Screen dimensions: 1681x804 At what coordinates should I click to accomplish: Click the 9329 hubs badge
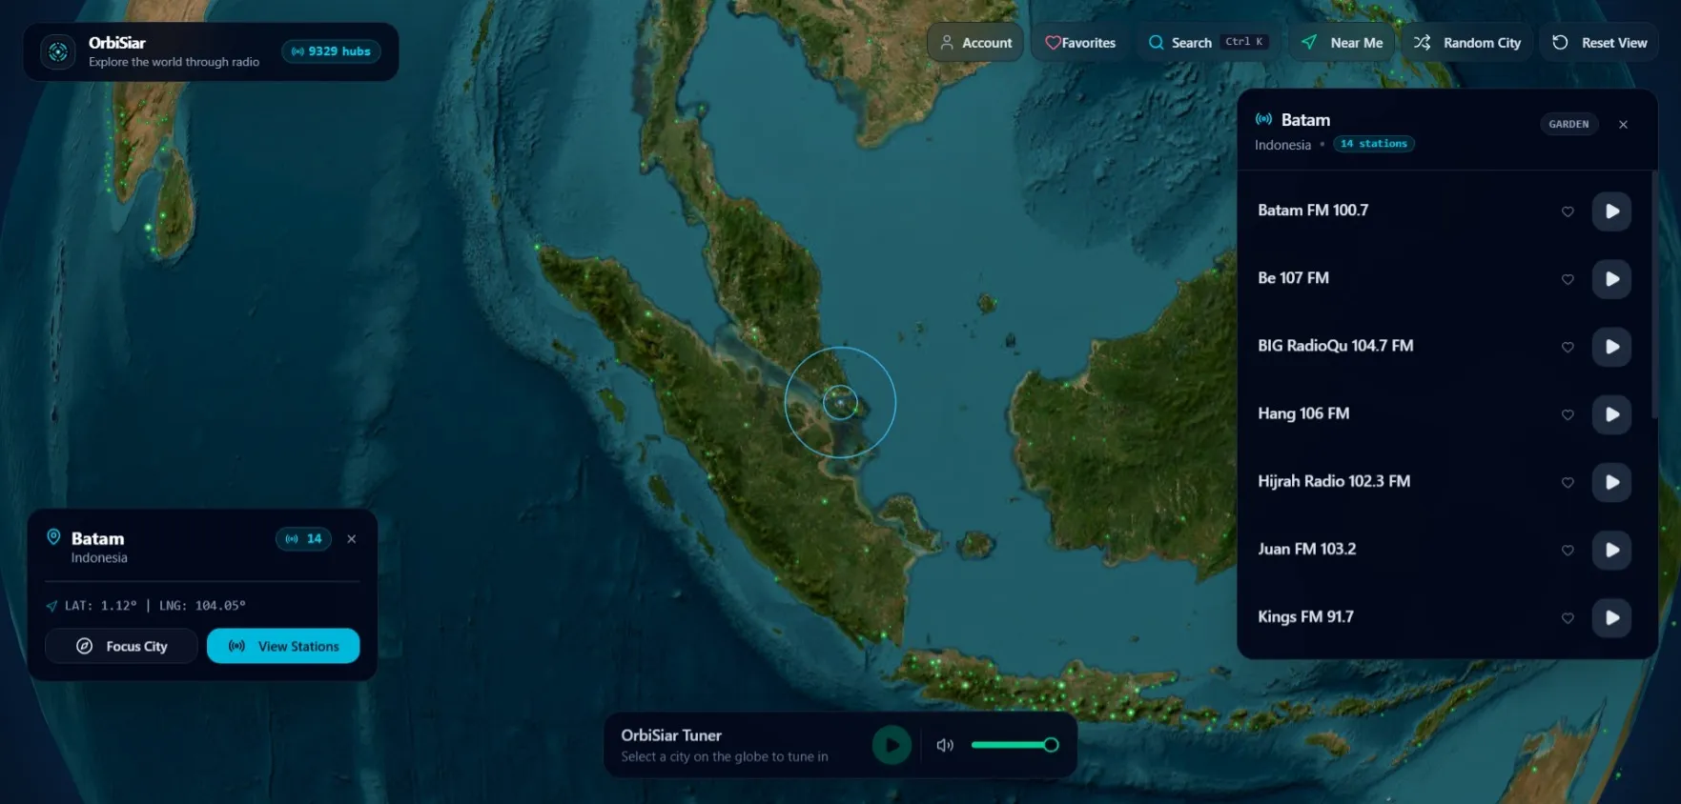[x=331, y=51]
